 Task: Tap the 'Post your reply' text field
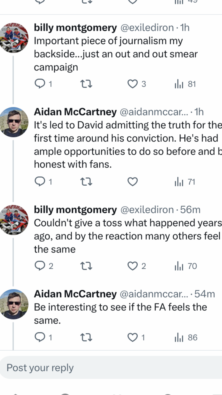(x=111, y=368)
